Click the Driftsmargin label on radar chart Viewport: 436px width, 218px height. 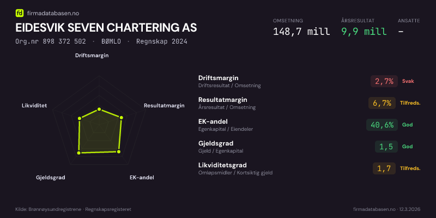pyautogui.click(x=92, y=55)
